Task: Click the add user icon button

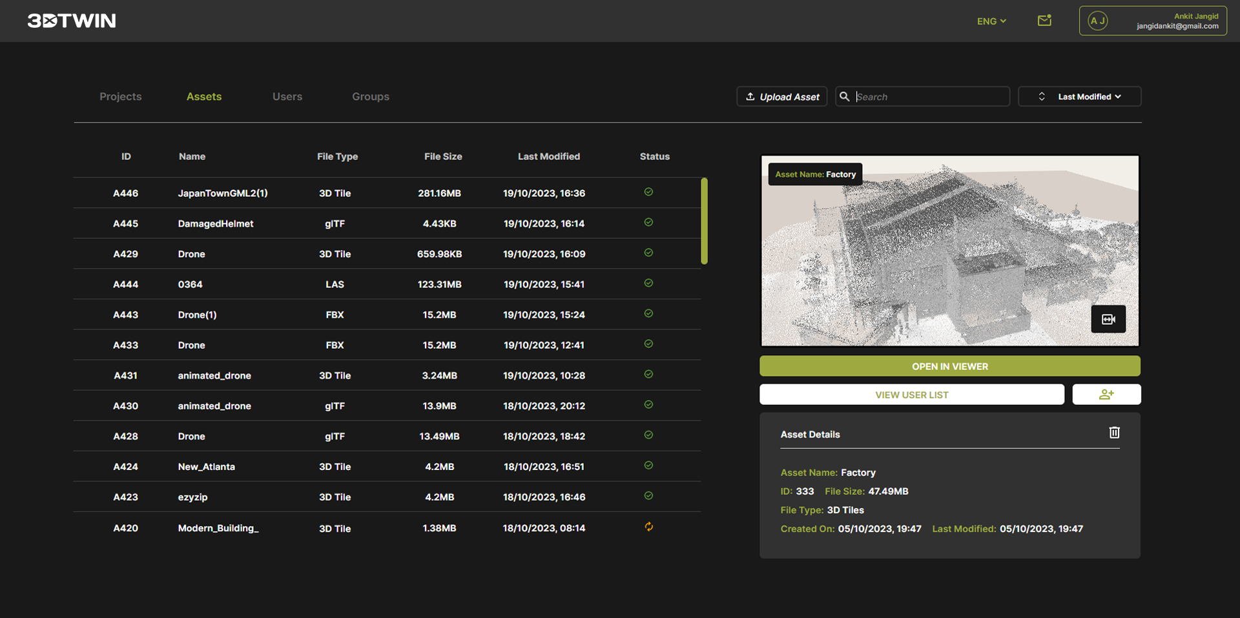Action: click(1106, 395)
